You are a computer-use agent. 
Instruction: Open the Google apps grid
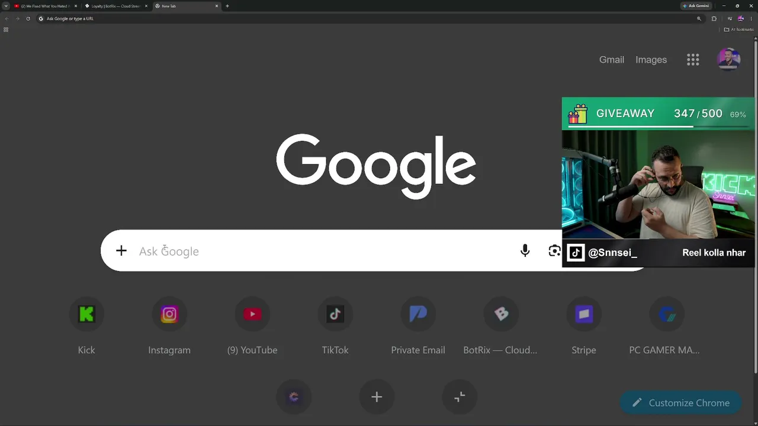coord(693,60)
